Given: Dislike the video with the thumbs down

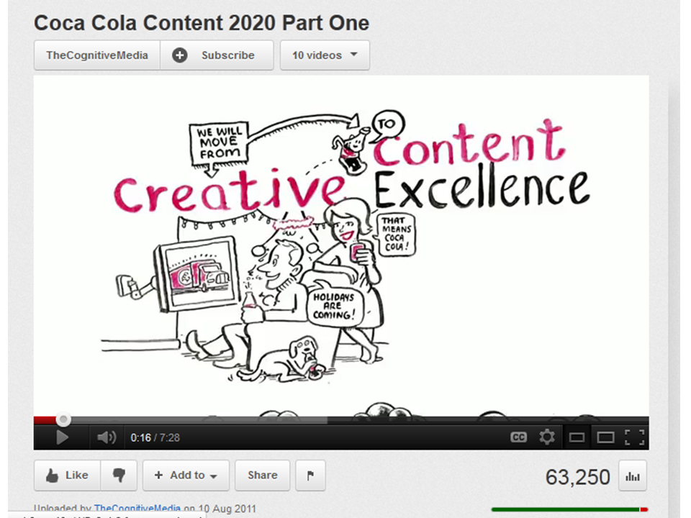Looking at the screenshot, I should tap(119, 476).
